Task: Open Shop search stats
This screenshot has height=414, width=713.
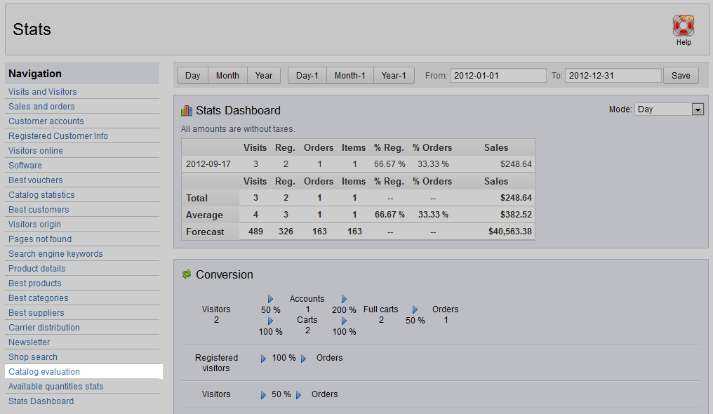Action: pos(33,357)
